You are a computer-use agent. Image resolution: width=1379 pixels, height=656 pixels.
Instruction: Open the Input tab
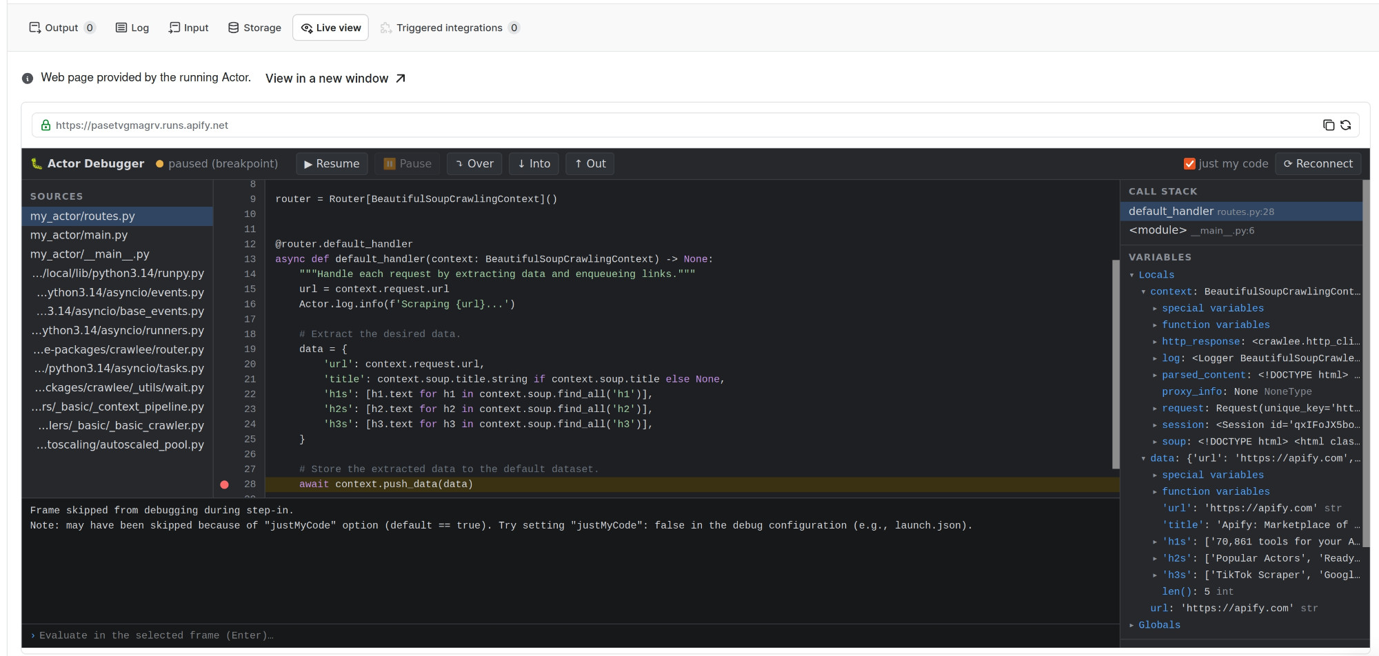[188, 28]
